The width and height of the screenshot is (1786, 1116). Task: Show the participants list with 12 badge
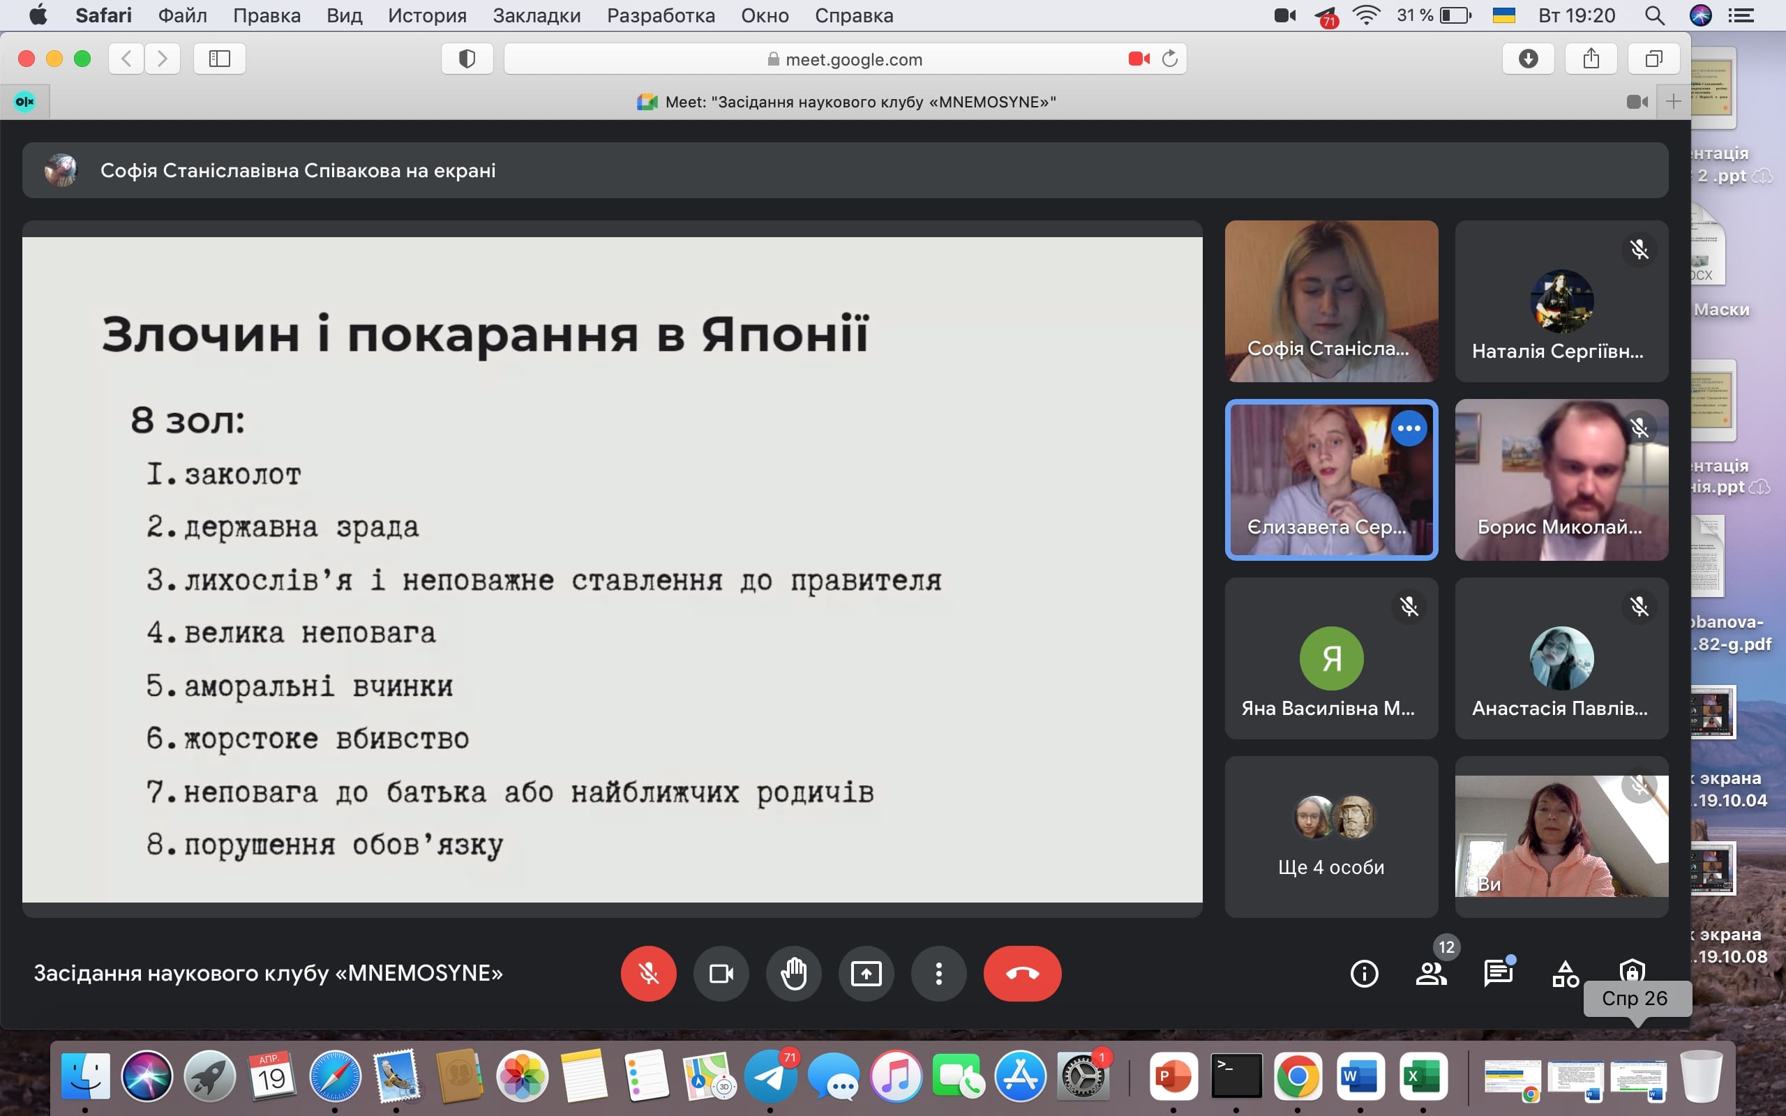(1430, 974)
